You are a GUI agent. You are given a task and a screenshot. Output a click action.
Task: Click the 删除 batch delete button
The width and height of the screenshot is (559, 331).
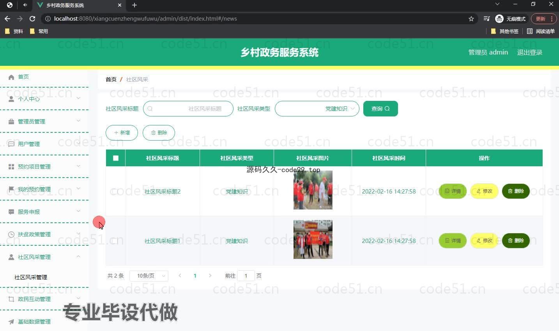pyautogui.click(x=159, y=133)
